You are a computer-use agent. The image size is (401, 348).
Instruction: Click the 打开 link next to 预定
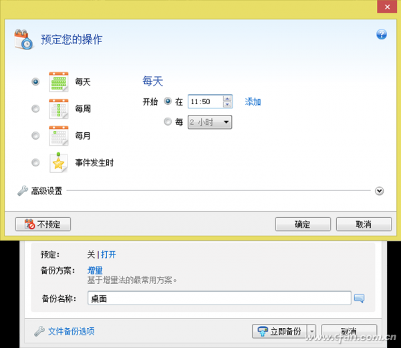108,254
